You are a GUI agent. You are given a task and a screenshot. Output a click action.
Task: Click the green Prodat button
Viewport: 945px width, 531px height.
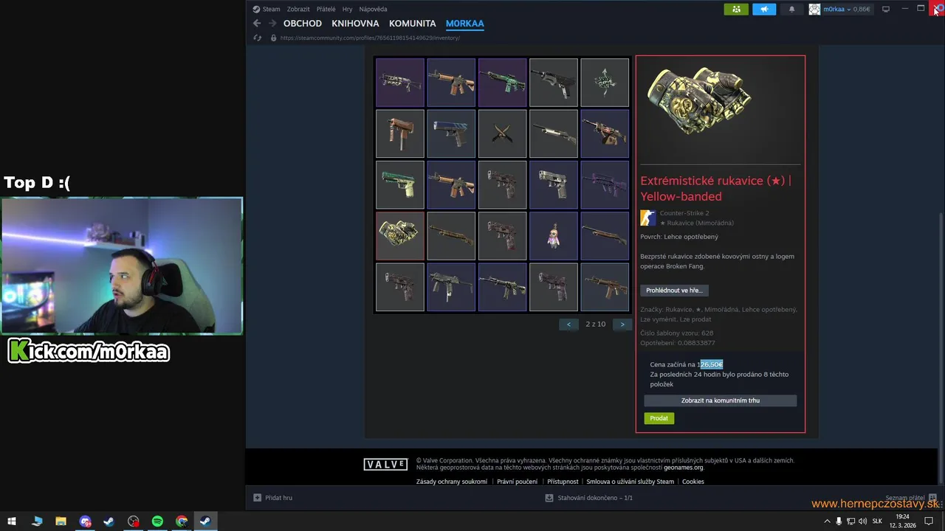tap(659, 418)
